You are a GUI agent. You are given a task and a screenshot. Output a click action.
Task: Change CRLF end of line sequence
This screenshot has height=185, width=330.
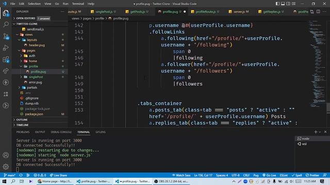tap(246, 175)
